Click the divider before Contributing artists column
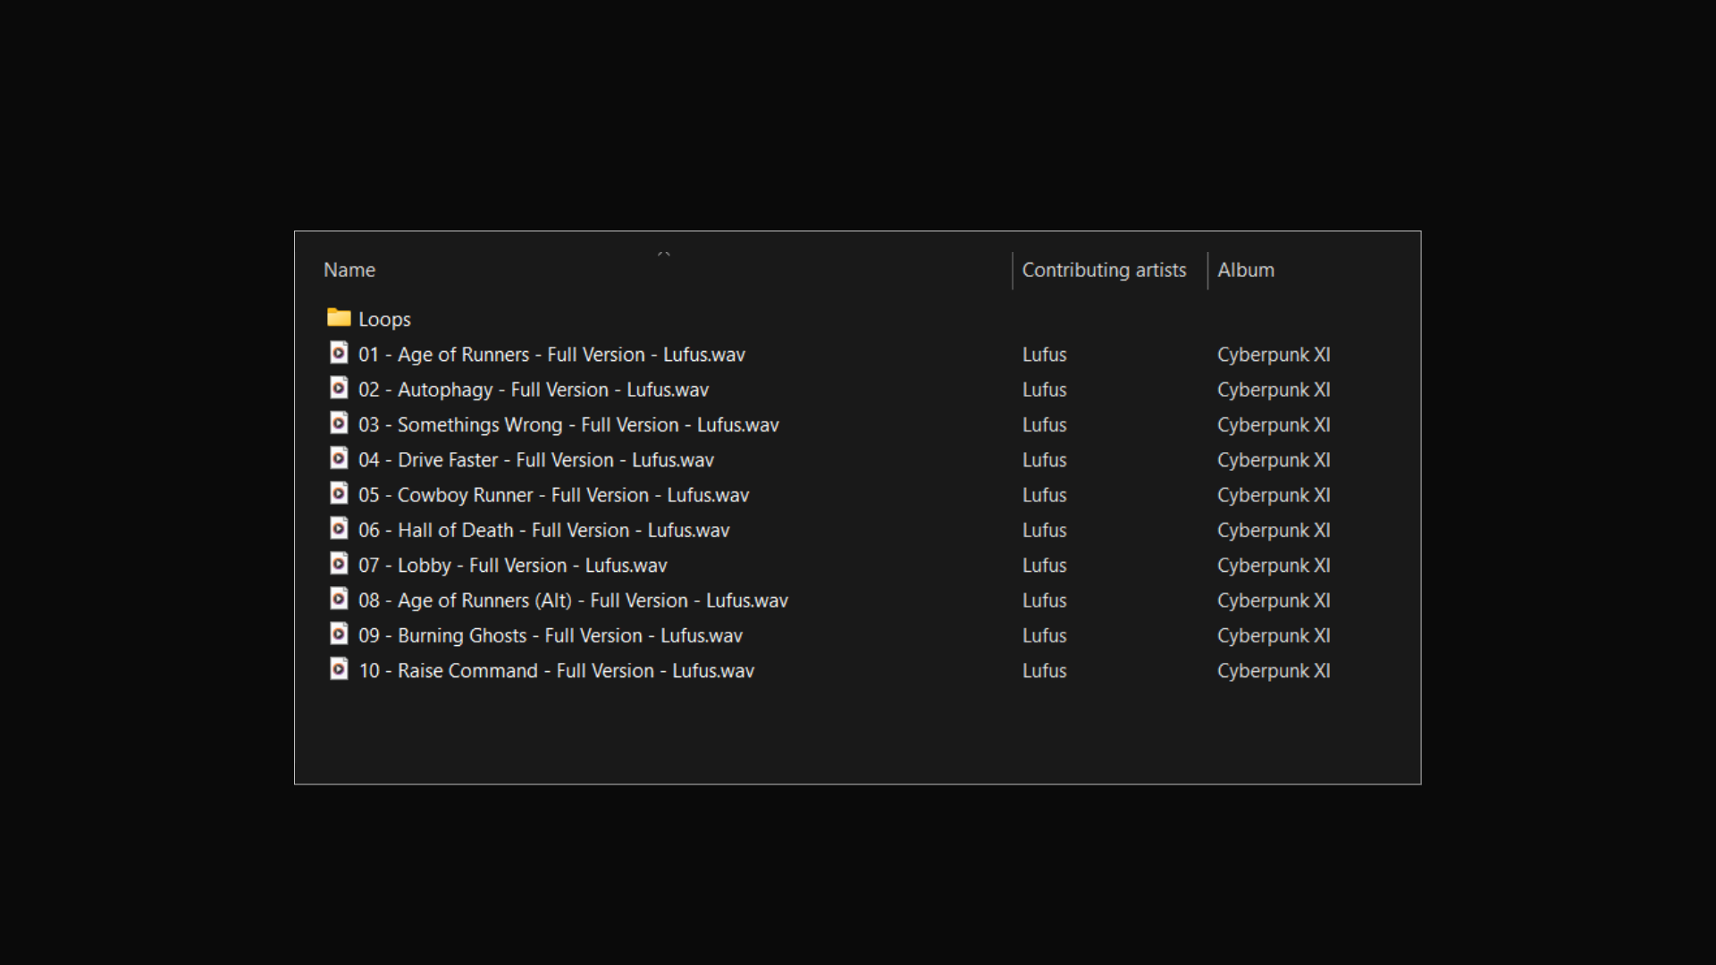The width and height of the screenshot is (1716, 965). click(1013, 270)
